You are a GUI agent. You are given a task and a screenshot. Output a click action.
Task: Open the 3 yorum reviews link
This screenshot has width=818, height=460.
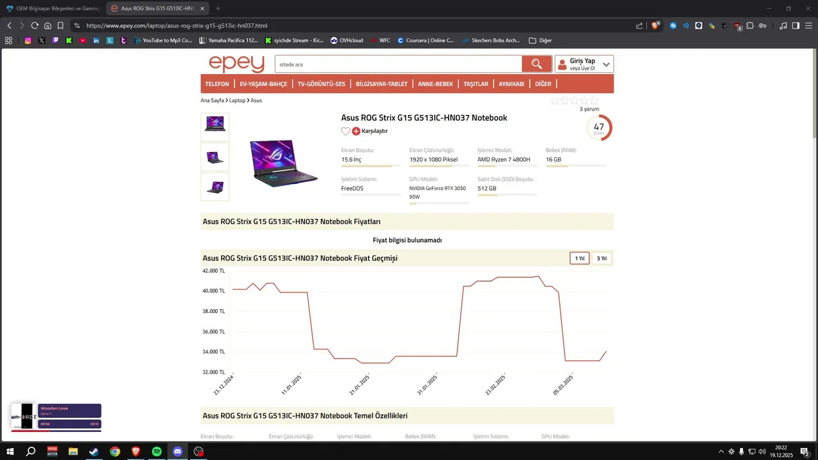(589, 109)
